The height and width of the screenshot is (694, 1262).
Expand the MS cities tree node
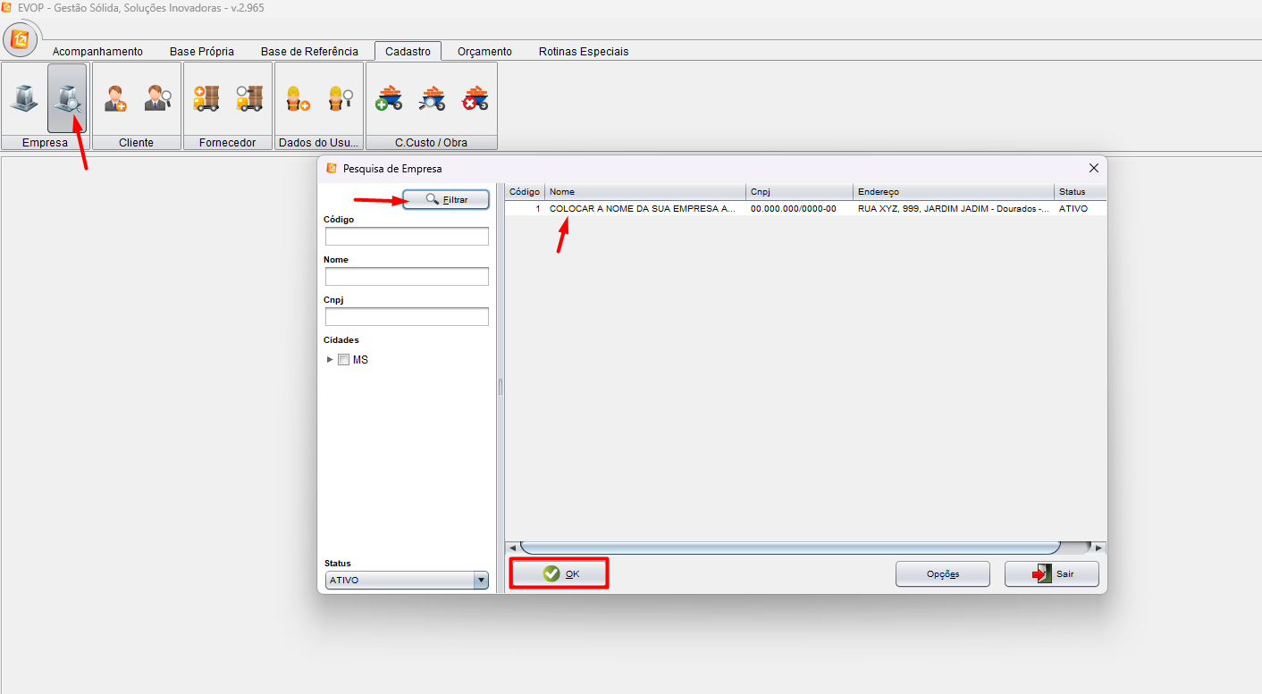click(x=330, y=360)
